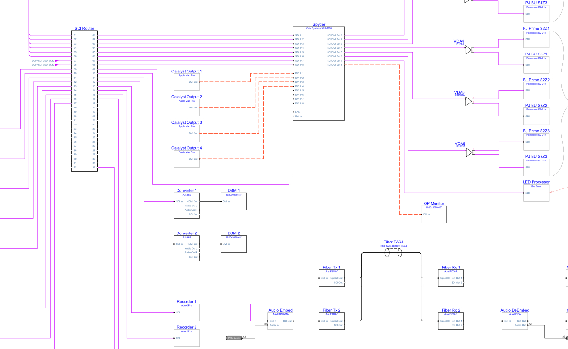Screen dimensions: 568x349
Task: Select the Catalyst Output 1 block
Action: click(186, 82)
